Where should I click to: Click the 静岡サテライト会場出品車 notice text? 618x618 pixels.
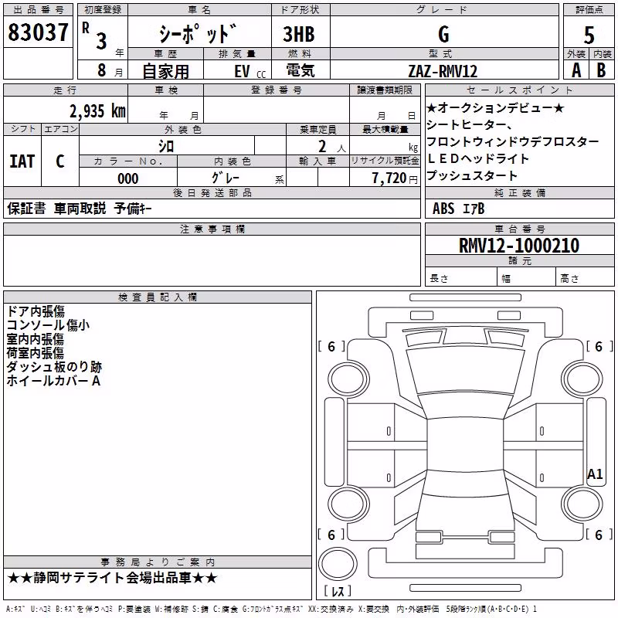(x=112, y=578)
